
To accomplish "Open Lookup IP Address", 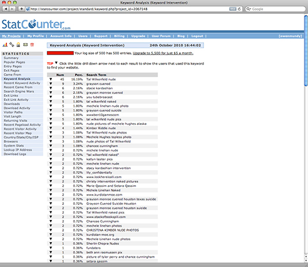I will 18,150.
